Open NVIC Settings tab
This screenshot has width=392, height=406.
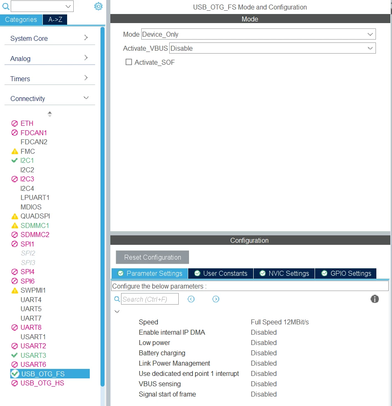[x=284, y=273]
